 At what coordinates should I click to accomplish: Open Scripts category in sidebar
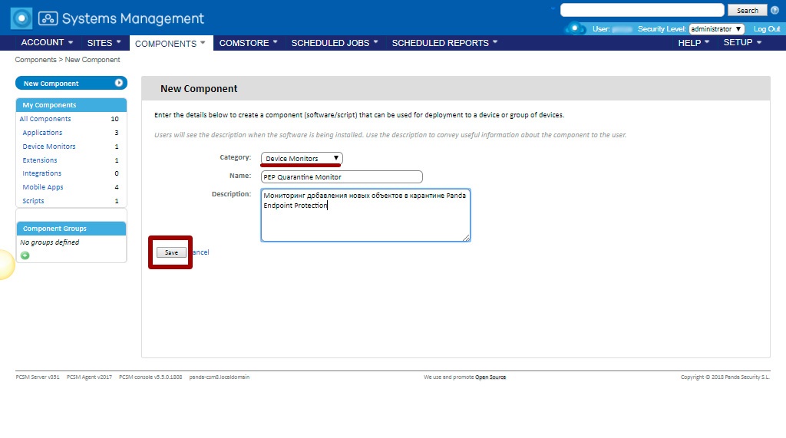[33, 200]
